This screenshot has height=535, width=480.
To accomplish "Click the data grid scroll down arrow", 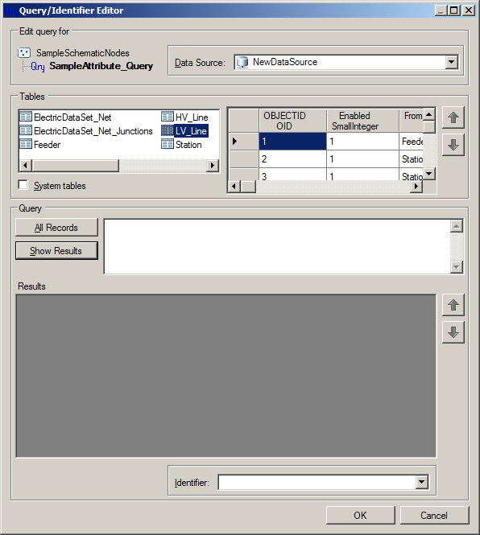I will (429, 174).
